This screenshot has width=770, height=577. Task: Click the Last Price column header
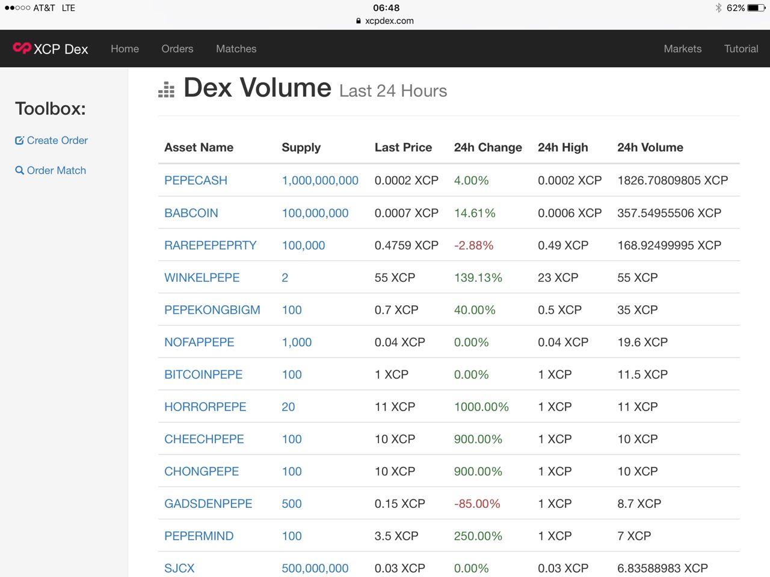(x=403, y=147)
